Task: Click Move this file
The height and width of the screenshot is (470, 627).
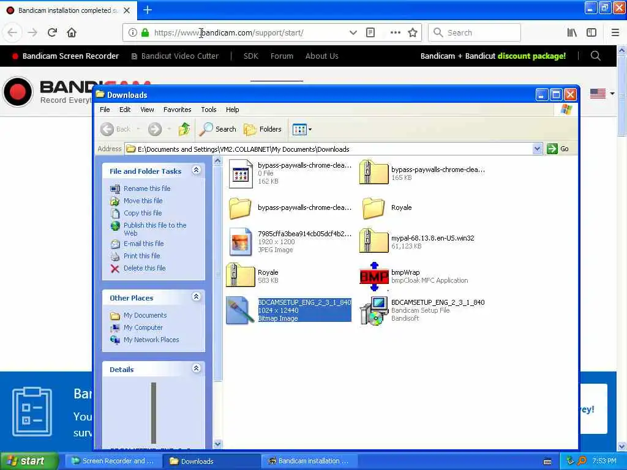Action: pos(143,201)
